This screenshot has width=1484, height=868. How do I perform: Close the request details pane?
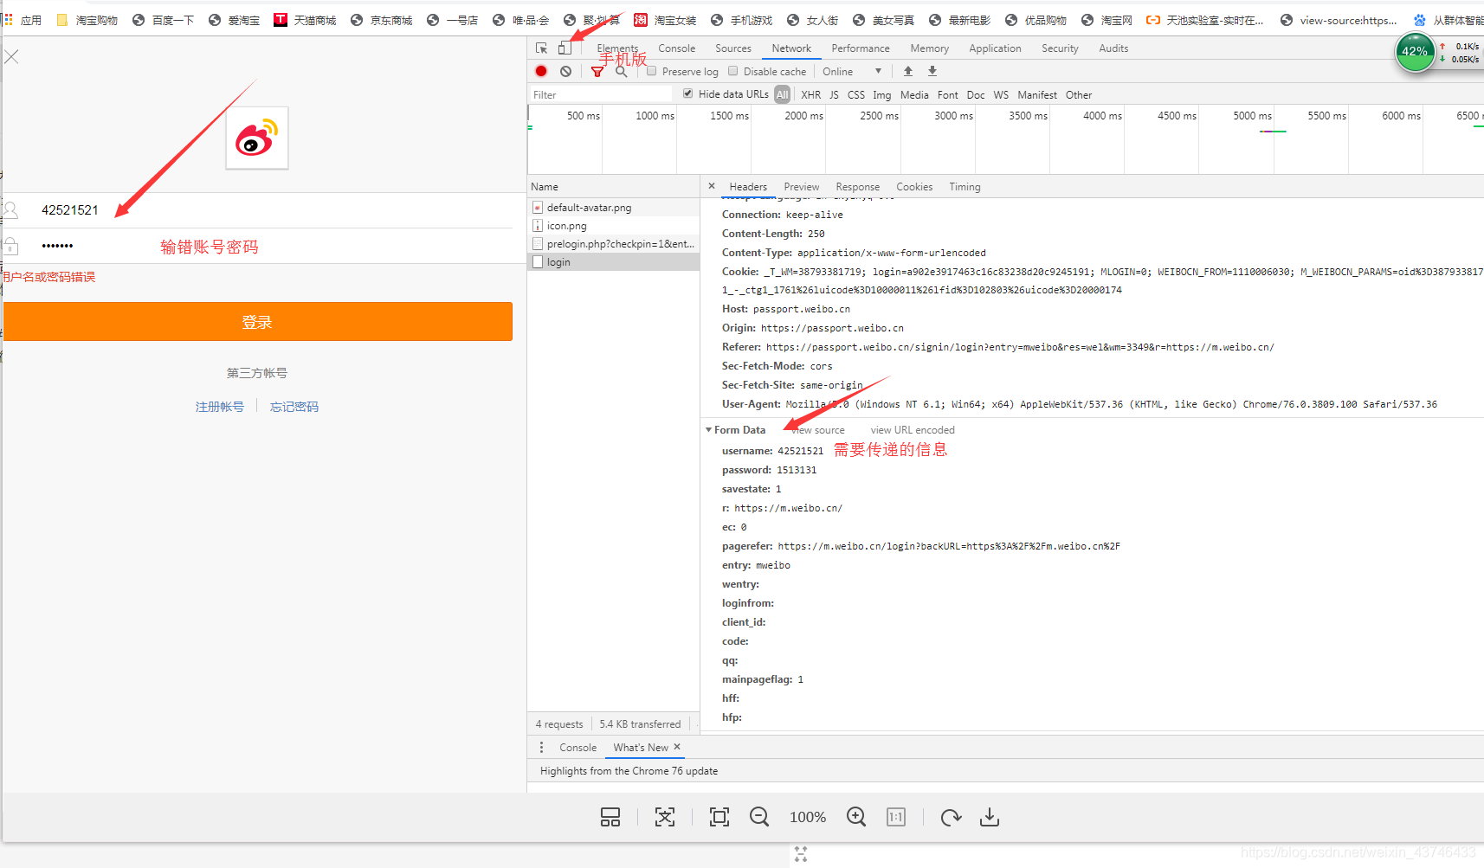tap(712, 186)
